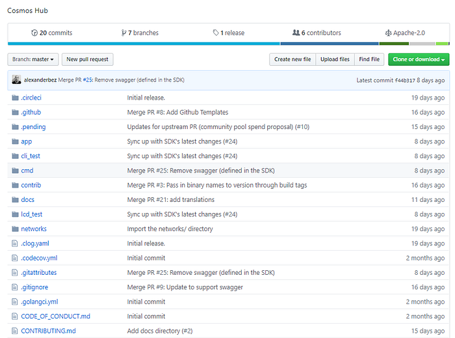455x338 pixels.
Task: Click the .circleci folder icon
Action: point(15,98)
